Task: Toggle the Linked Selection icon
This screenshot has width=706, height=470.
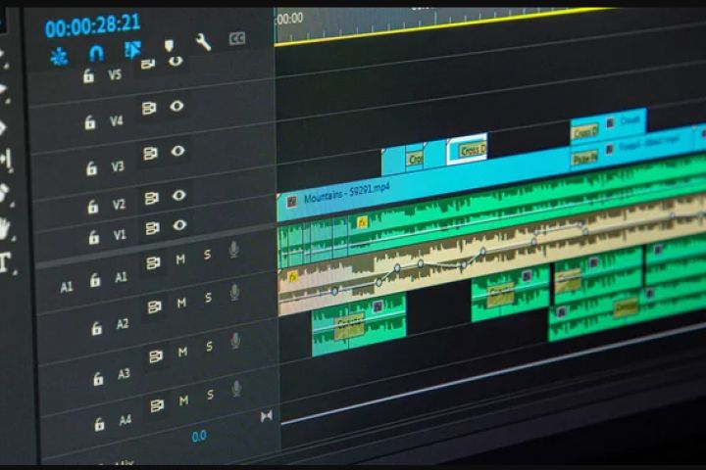Action: tap(132, 50)
